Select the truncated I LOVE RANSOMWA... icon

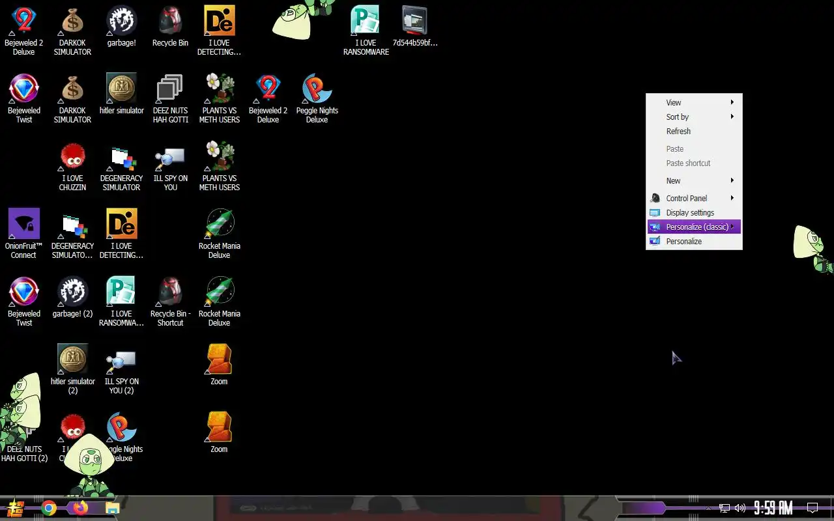click(x=121, y=301)
